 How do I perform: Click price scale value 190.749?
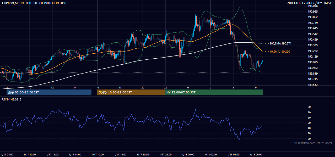pyautogui.click(x=312, y=23)
